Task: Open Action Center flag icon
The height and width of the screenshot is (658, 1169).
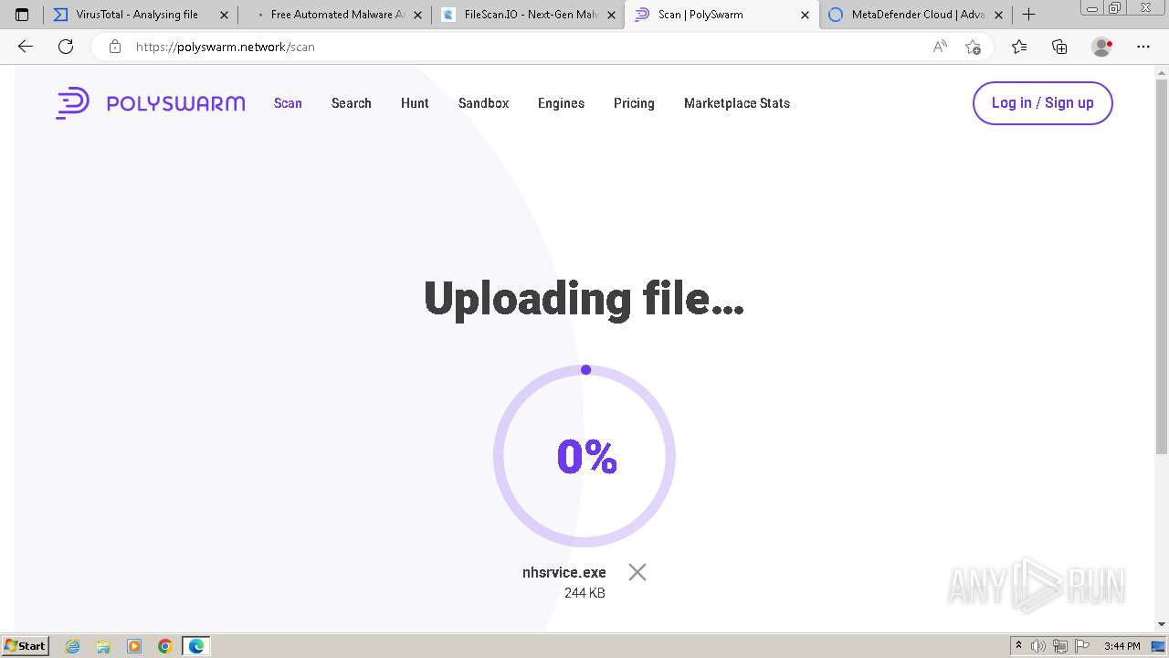Action: click(x=1082, y=646)
